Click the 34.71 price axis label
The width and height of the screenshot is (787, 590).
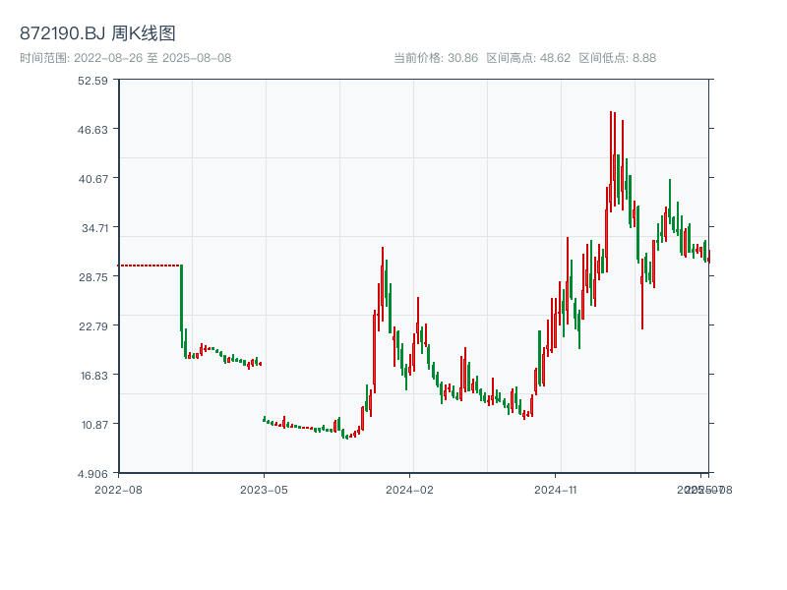[92, 228]
